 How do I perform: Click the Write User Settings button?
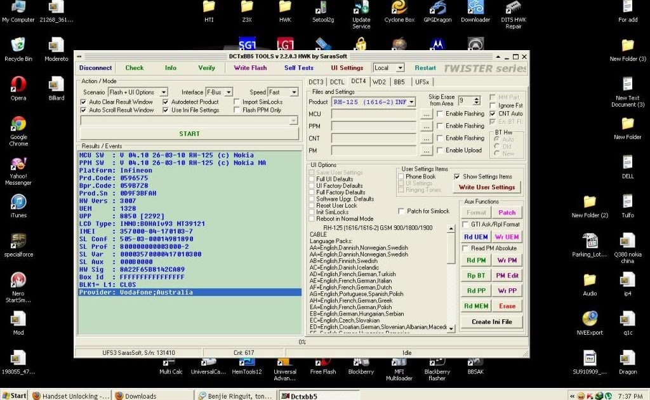487,187
